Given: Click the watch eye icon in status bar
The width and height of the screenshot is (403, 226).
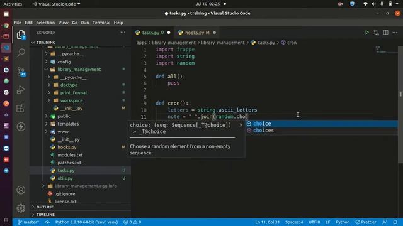Looking at the screenshot, I should [x=47, y=222].
